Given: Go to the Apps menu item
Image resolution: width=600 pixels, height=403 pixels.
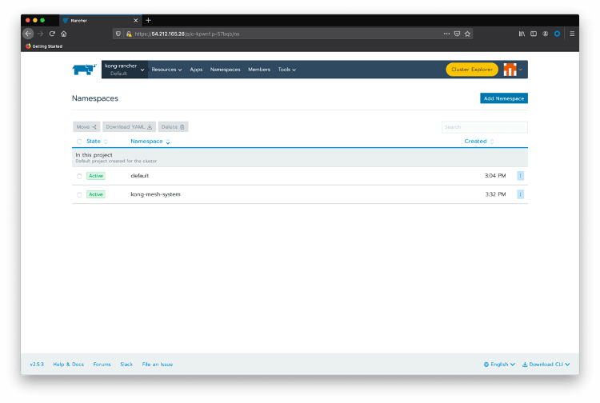Looking at the screenshot, I should coord(196,70).
